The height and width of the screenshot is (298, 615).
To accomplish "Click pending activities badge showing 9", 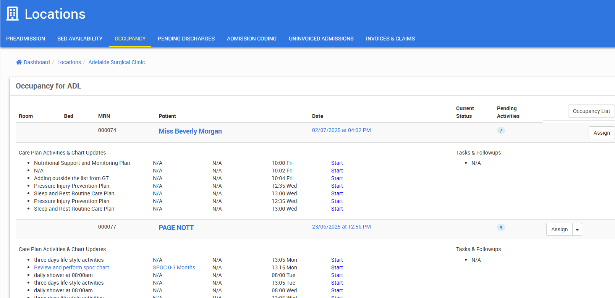I will pos(501,227).
